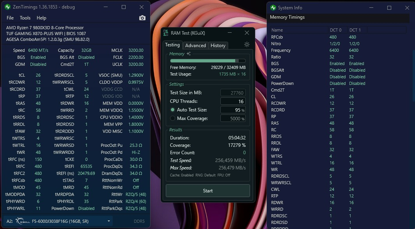Click the Duration 05:04:32 result
Viewport: 415px width, 229px height.
(x=237, y=138)
